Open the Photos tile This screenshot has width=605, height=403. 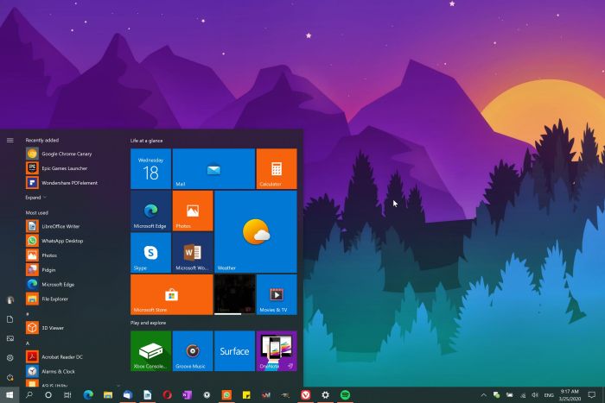pyautogui.click(x=193, y=211)
